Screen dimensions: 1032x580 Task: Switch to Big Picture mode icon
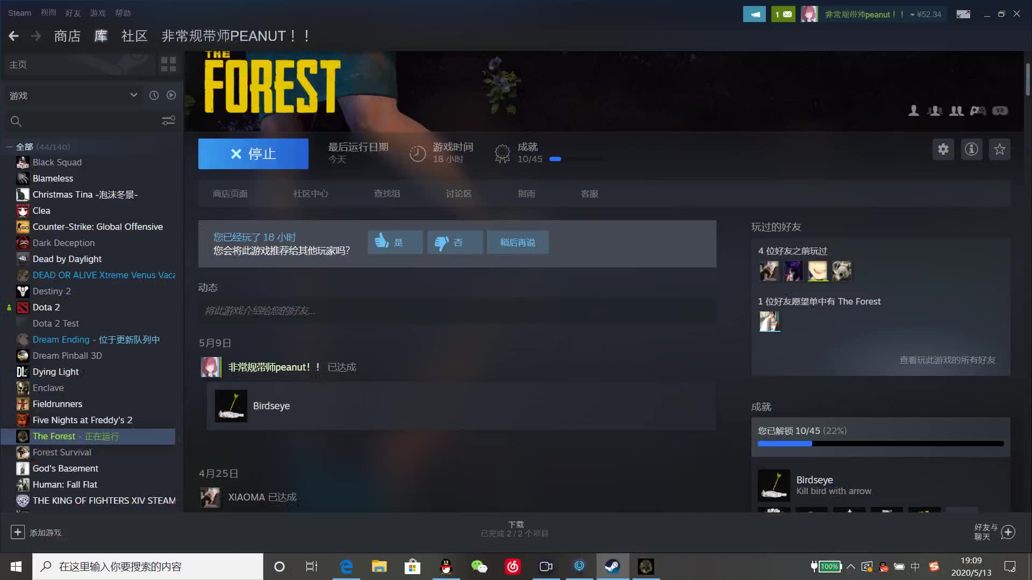pyautogui.click(x=963, y=15)
